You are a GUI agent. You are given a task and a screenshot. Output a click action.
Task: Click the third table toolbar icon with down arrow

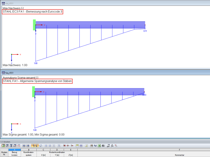click(11, 146)
